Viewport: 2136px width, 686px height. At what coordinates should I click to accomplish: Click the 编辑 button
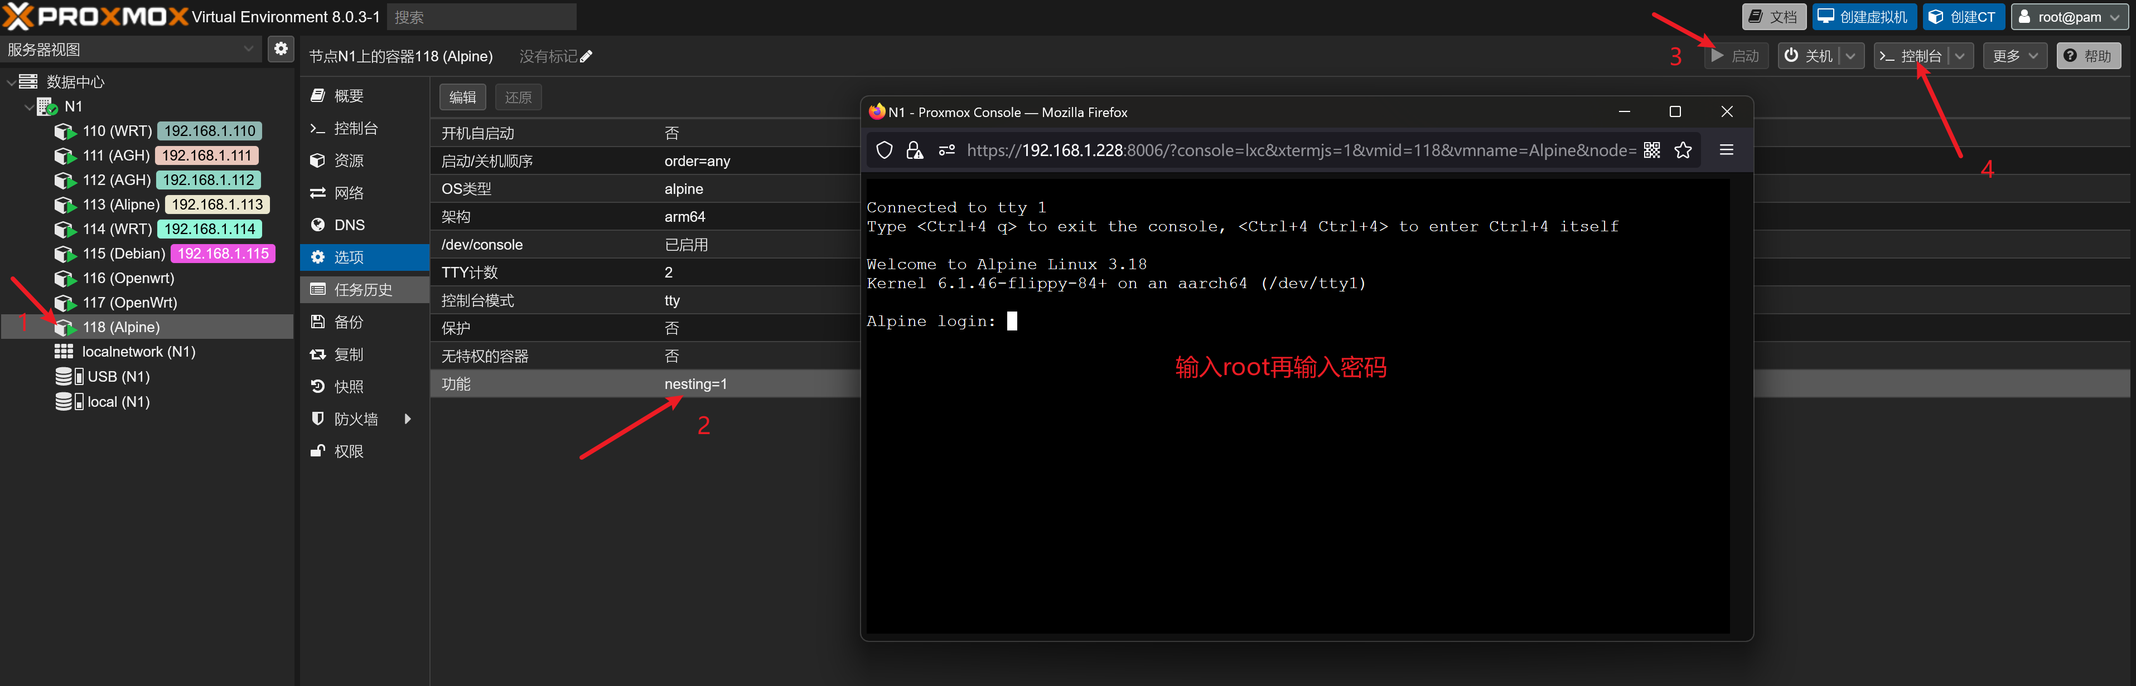462,98
